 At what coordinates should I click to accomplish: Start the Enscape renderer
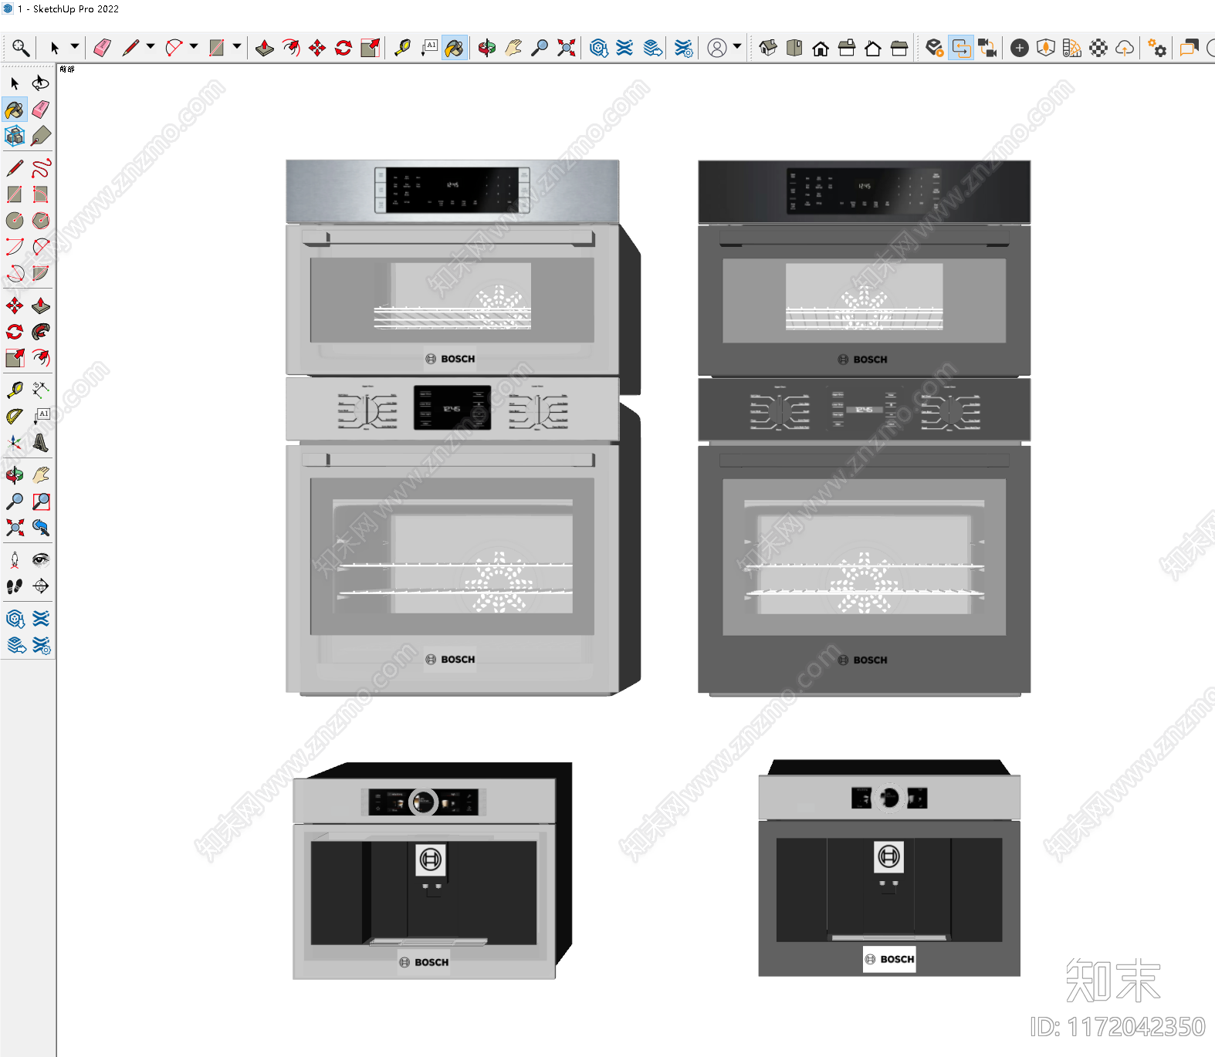pyautogui.click(x=935, y=48)
